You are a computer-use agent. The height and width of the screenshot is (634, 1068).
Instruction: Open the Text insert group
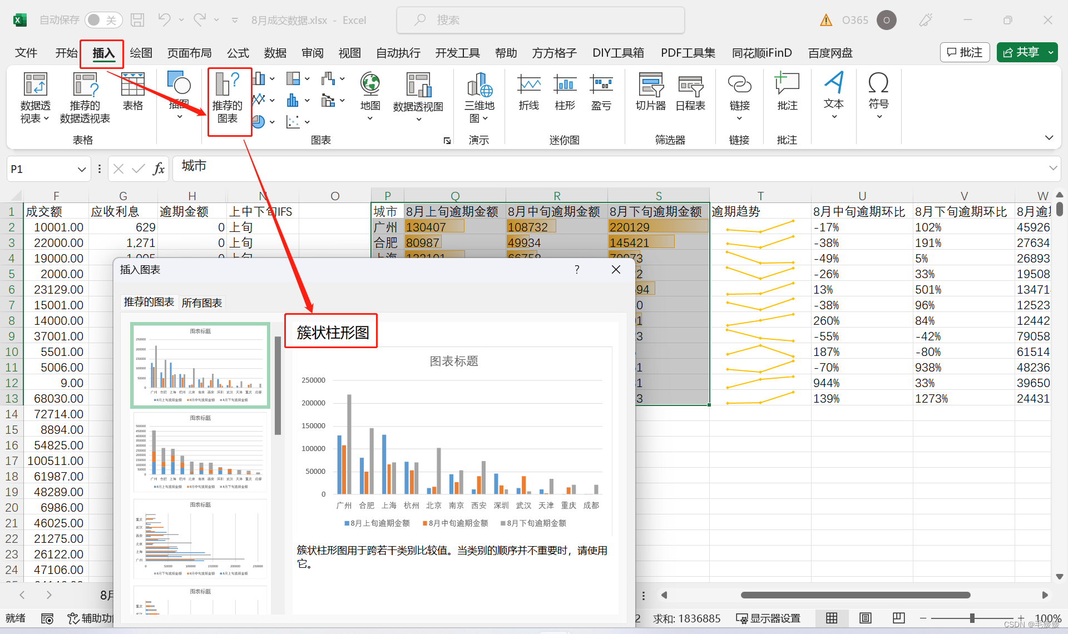[834, 96]
